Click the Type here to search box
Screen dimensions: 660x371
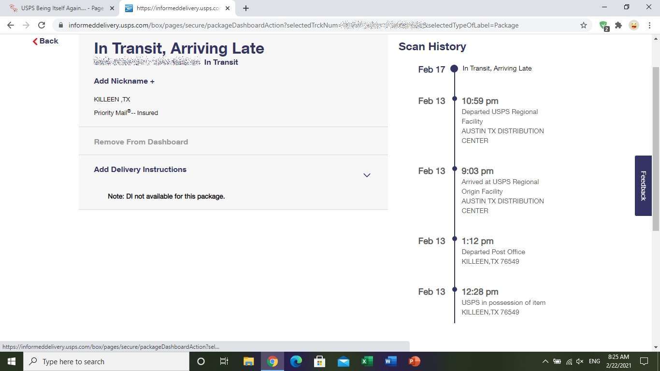(106, 361)
